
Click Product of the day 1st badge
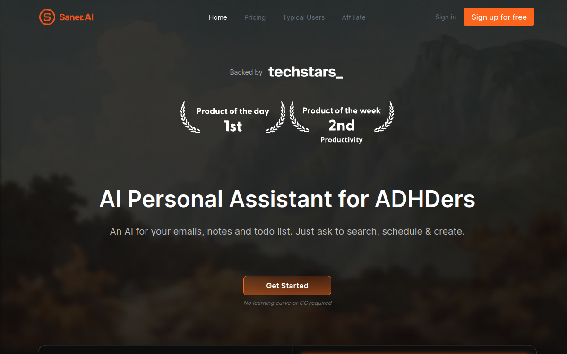point(233,118)
